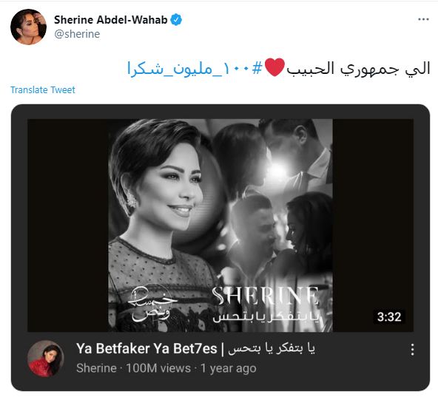
Task: Play the black-and-white video thumbnail
Action: 220,225
